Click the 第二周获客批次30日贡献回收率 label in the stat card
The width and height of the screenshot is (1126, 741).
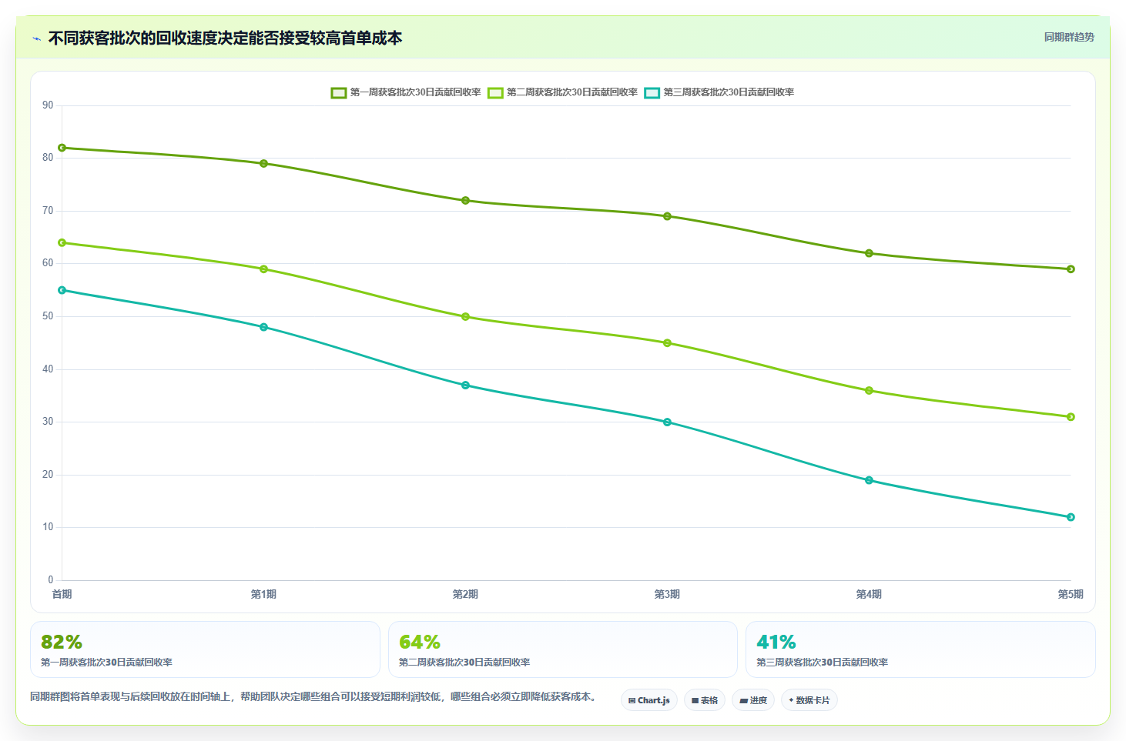(x=464, y=662)
